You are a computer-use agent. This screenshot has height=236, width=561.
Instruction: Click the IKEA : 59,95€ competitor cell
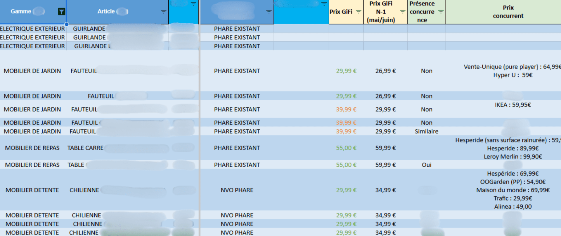[x=512, y=105]
